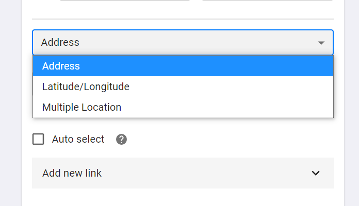
Task: Enable the Auto select checkbox
Action: coord(38,139)
